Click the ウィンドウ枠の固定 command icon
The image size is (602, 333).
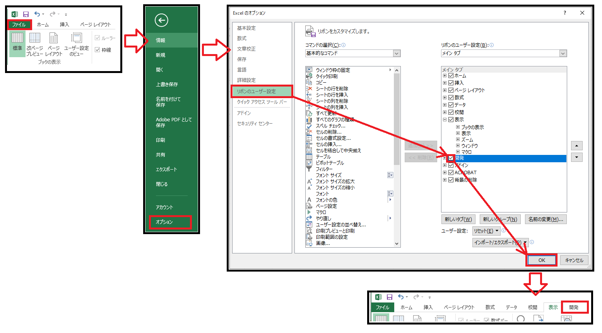(x=309, y=70)
